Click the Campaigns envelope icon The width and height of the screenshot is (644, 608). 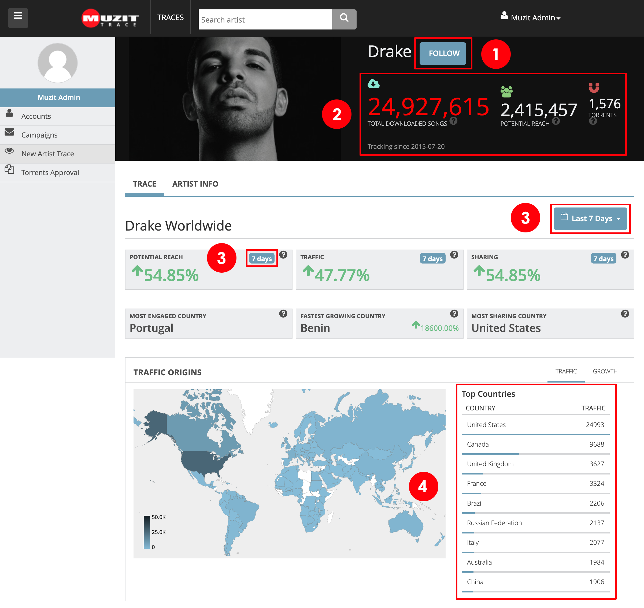click(x=9, y=132)
